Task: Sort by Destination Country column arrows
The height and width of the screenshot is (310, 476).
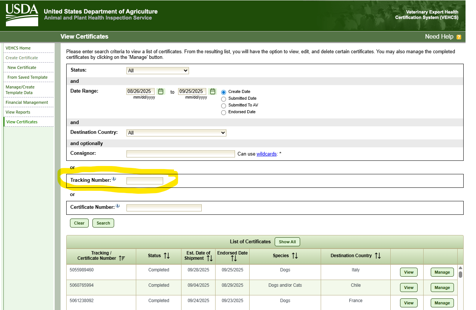Action: coord(378,256)
